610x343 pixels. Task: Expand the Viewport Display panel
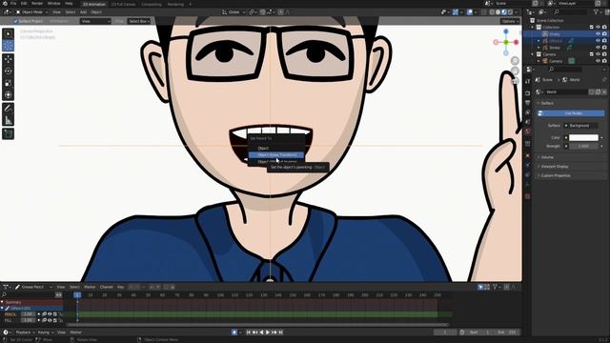(x=555, y=167)
